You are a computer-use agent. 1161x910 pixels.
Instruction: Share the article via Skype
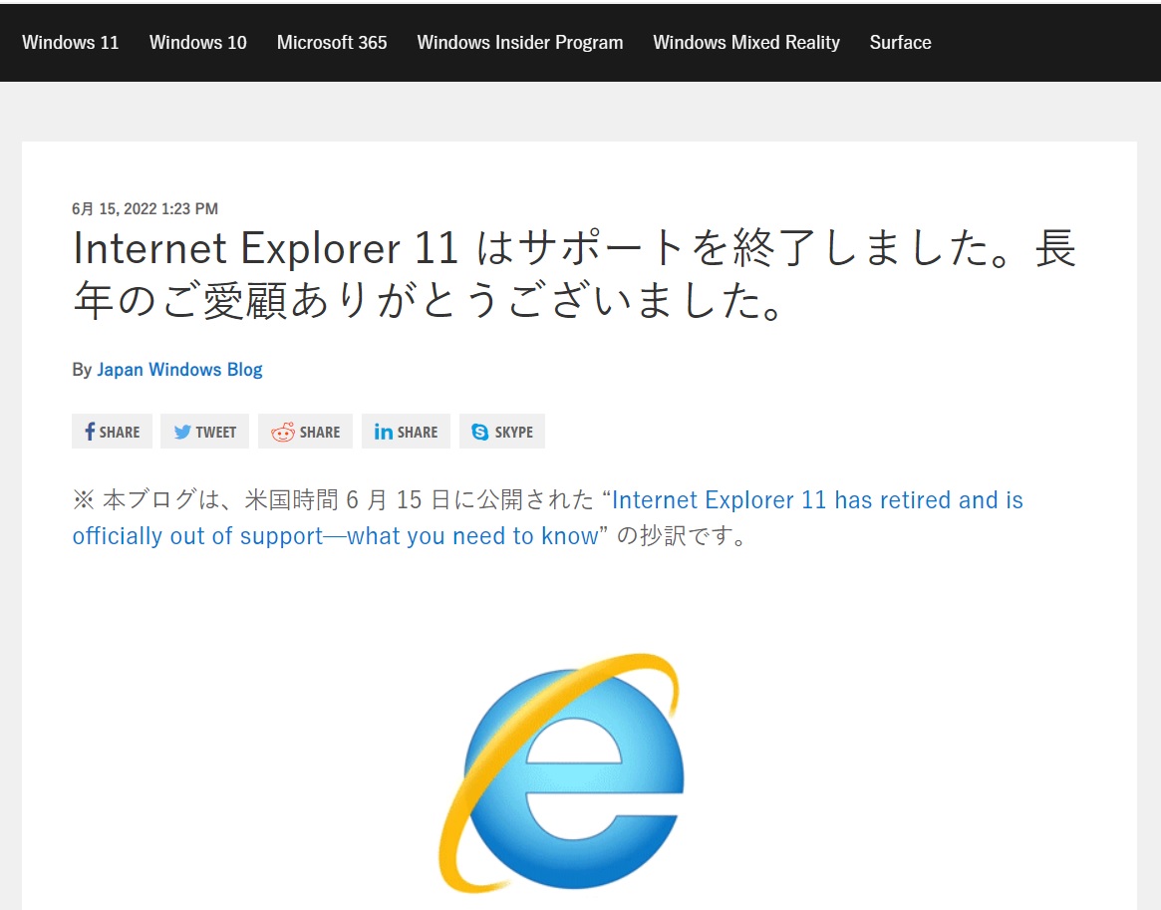pyautogui.click(x=502, y=431)
